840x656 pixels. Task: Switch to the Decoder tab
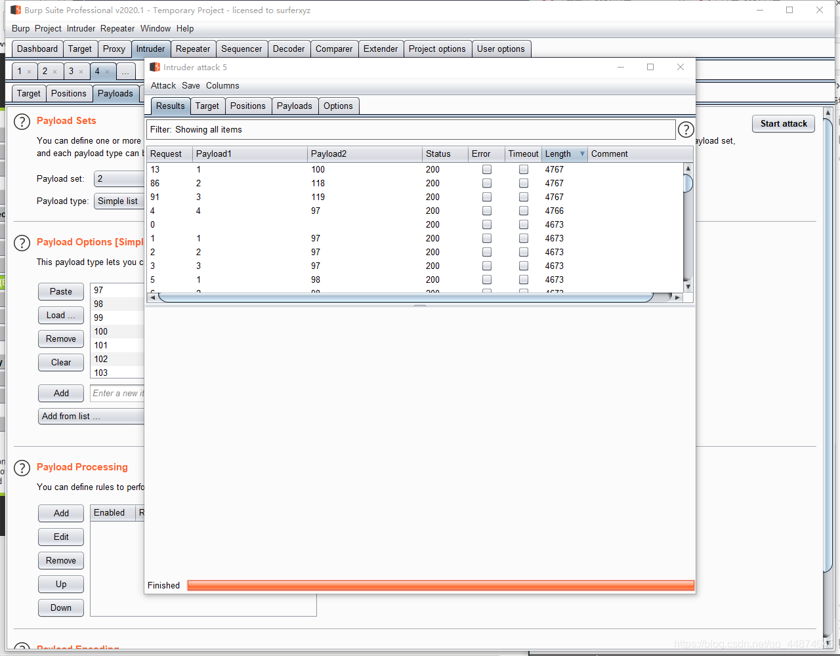point(289,49)
